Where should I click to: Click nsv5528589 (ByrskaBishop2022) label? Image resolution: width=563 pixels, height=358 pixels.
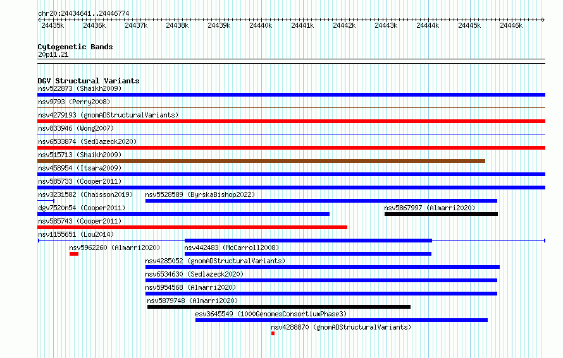pos(200,194)
